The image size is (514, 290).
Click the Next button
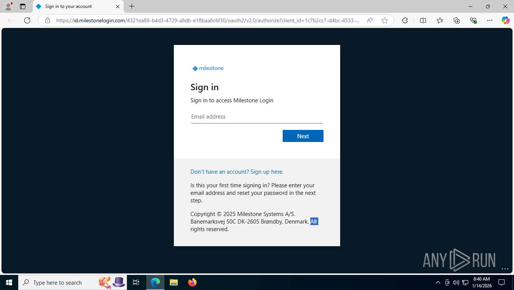303,136
